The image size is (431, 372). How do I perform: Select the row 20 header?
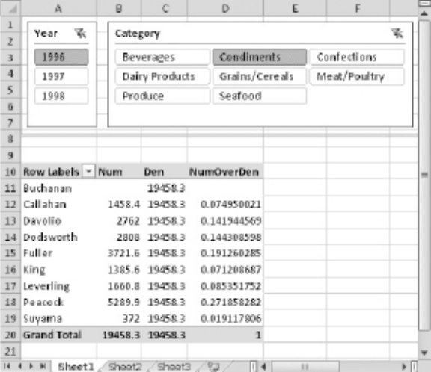[x=10, y=335]
